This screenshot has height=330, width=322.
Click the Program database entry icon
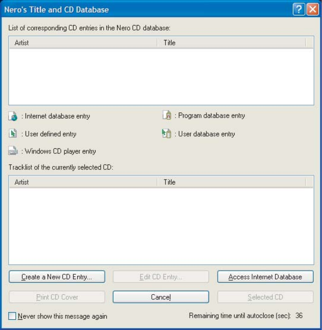tap(167, 115)
